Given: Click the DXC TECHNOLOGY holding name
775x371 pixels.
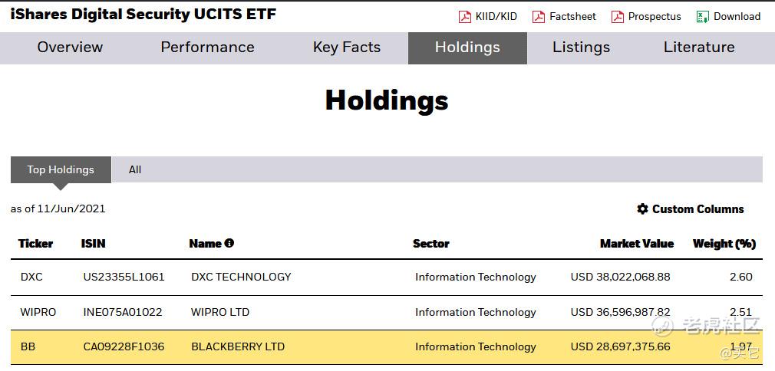Looking at the screenshot, I should [x=241, y=277].
